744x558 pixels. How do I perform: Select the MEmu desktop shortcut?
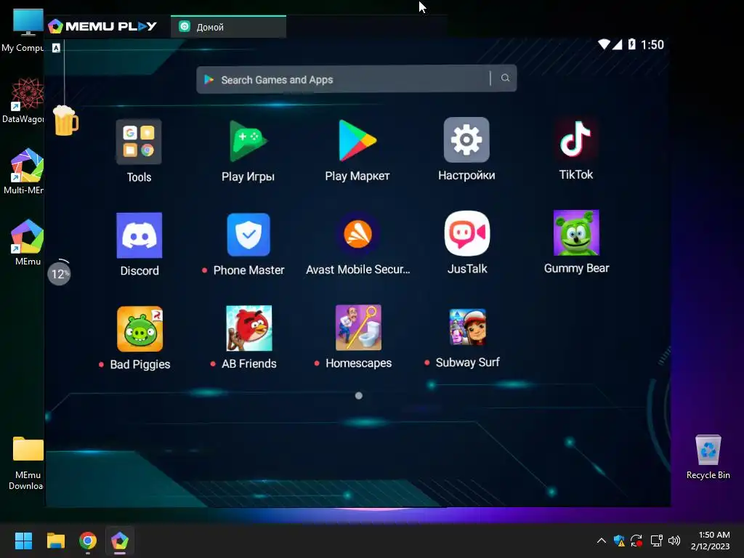pos(27,242)
